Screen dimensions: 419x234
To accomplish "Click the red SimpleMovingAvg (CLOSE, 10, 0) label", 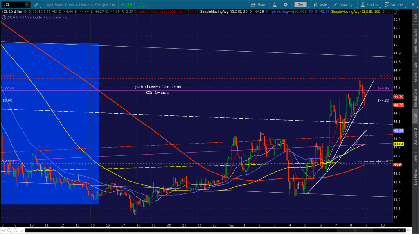I will pyautogui.click(x=161, y=12).
